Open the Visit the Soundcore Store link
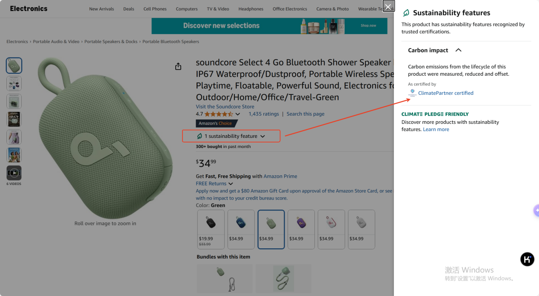The image size is (539, 296). [x=225, y=107]
